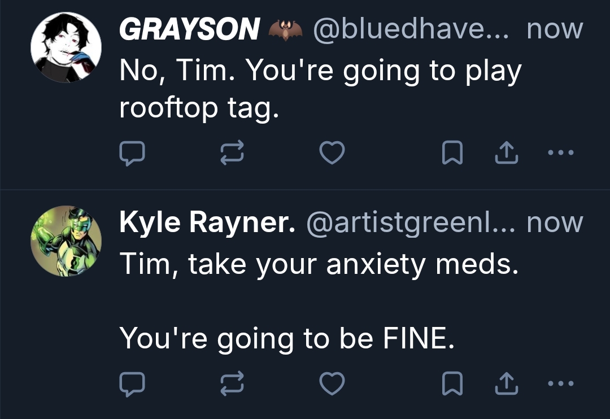This screenshot has height=419, width=610.
Task: Reply to Kyle Rayner's tweet
Action: tap(133, 384)
